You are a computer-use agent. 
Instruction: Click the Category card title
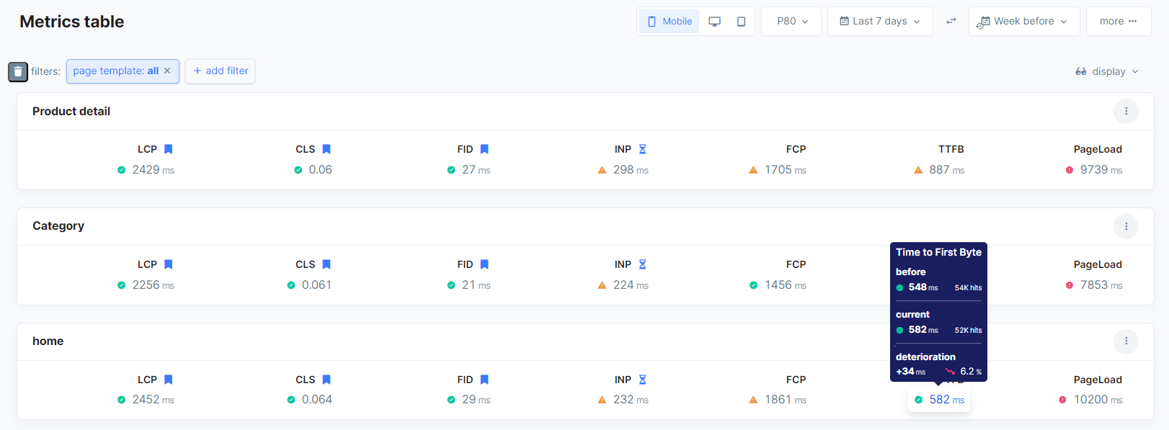click(58, 226)
